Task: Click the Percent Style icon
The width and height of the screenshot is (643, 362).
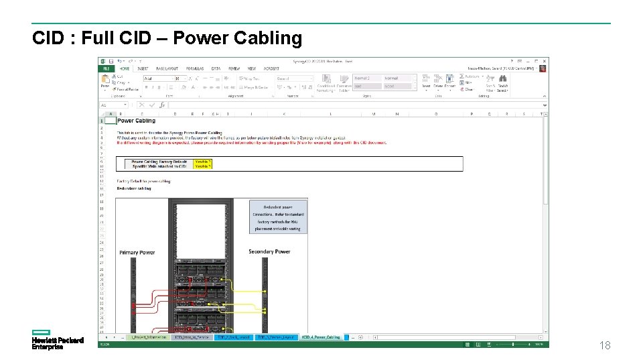Action: pos(289,87)
